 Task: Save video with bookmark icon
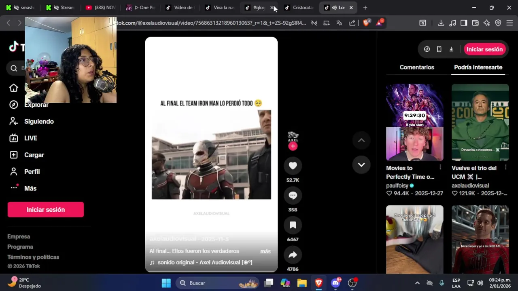pos(293,225)
